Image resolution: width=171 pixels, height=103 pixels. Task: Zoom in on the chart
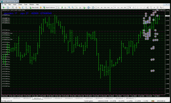pos(69,7)
